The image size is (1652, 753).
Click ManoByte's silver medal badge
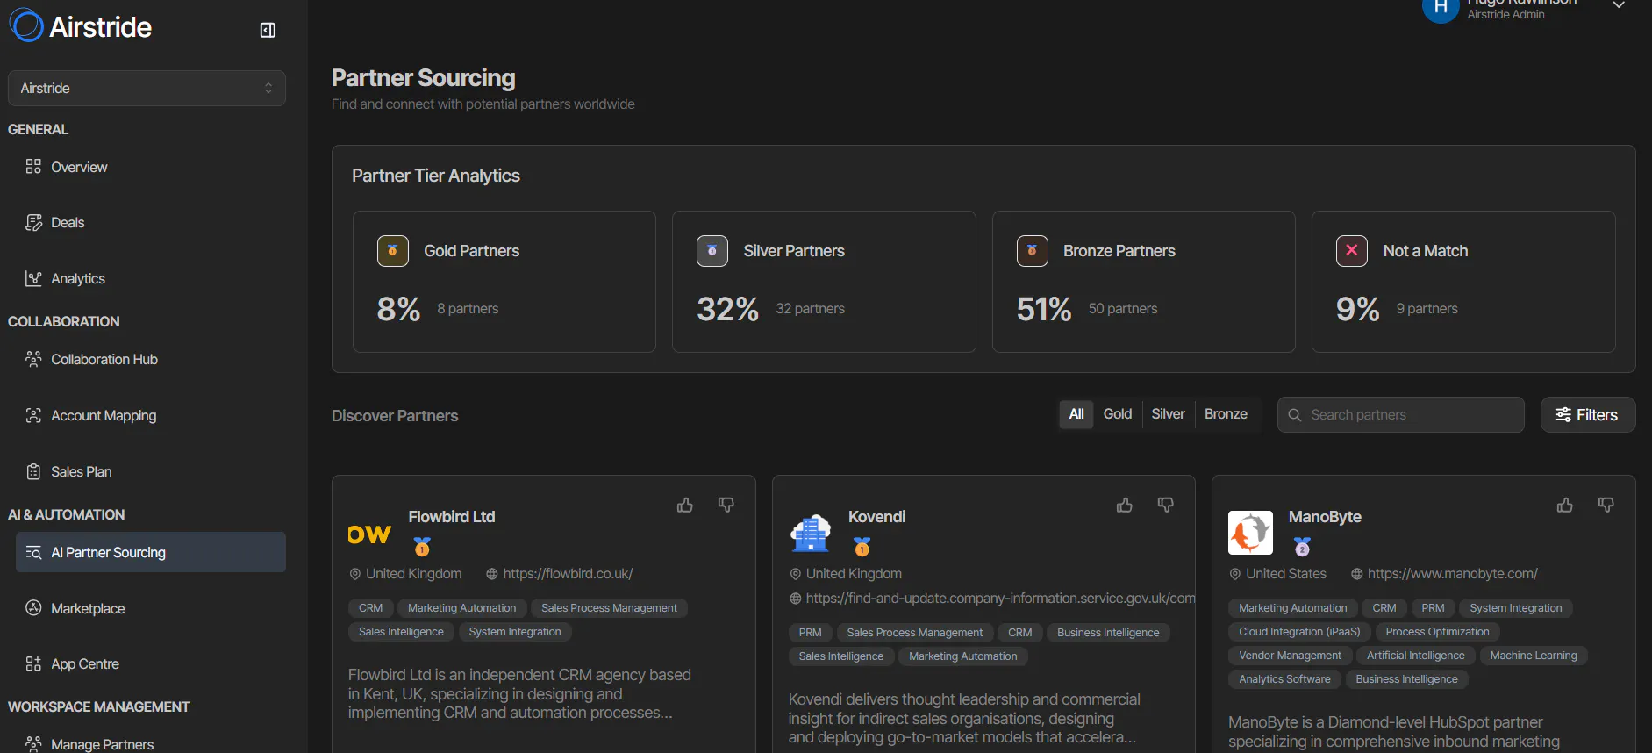coord(1302,547)
